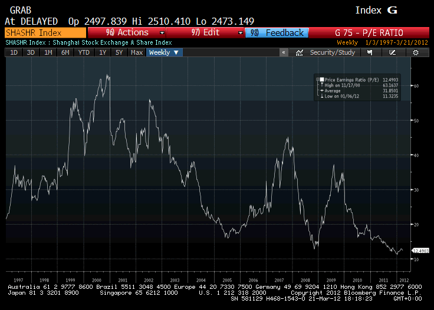Image resolution: width=434 pixels, height=310 pixels.
Task: Click the 'Index G' header label
Action: pyautogui.click(x=376, y=10)
